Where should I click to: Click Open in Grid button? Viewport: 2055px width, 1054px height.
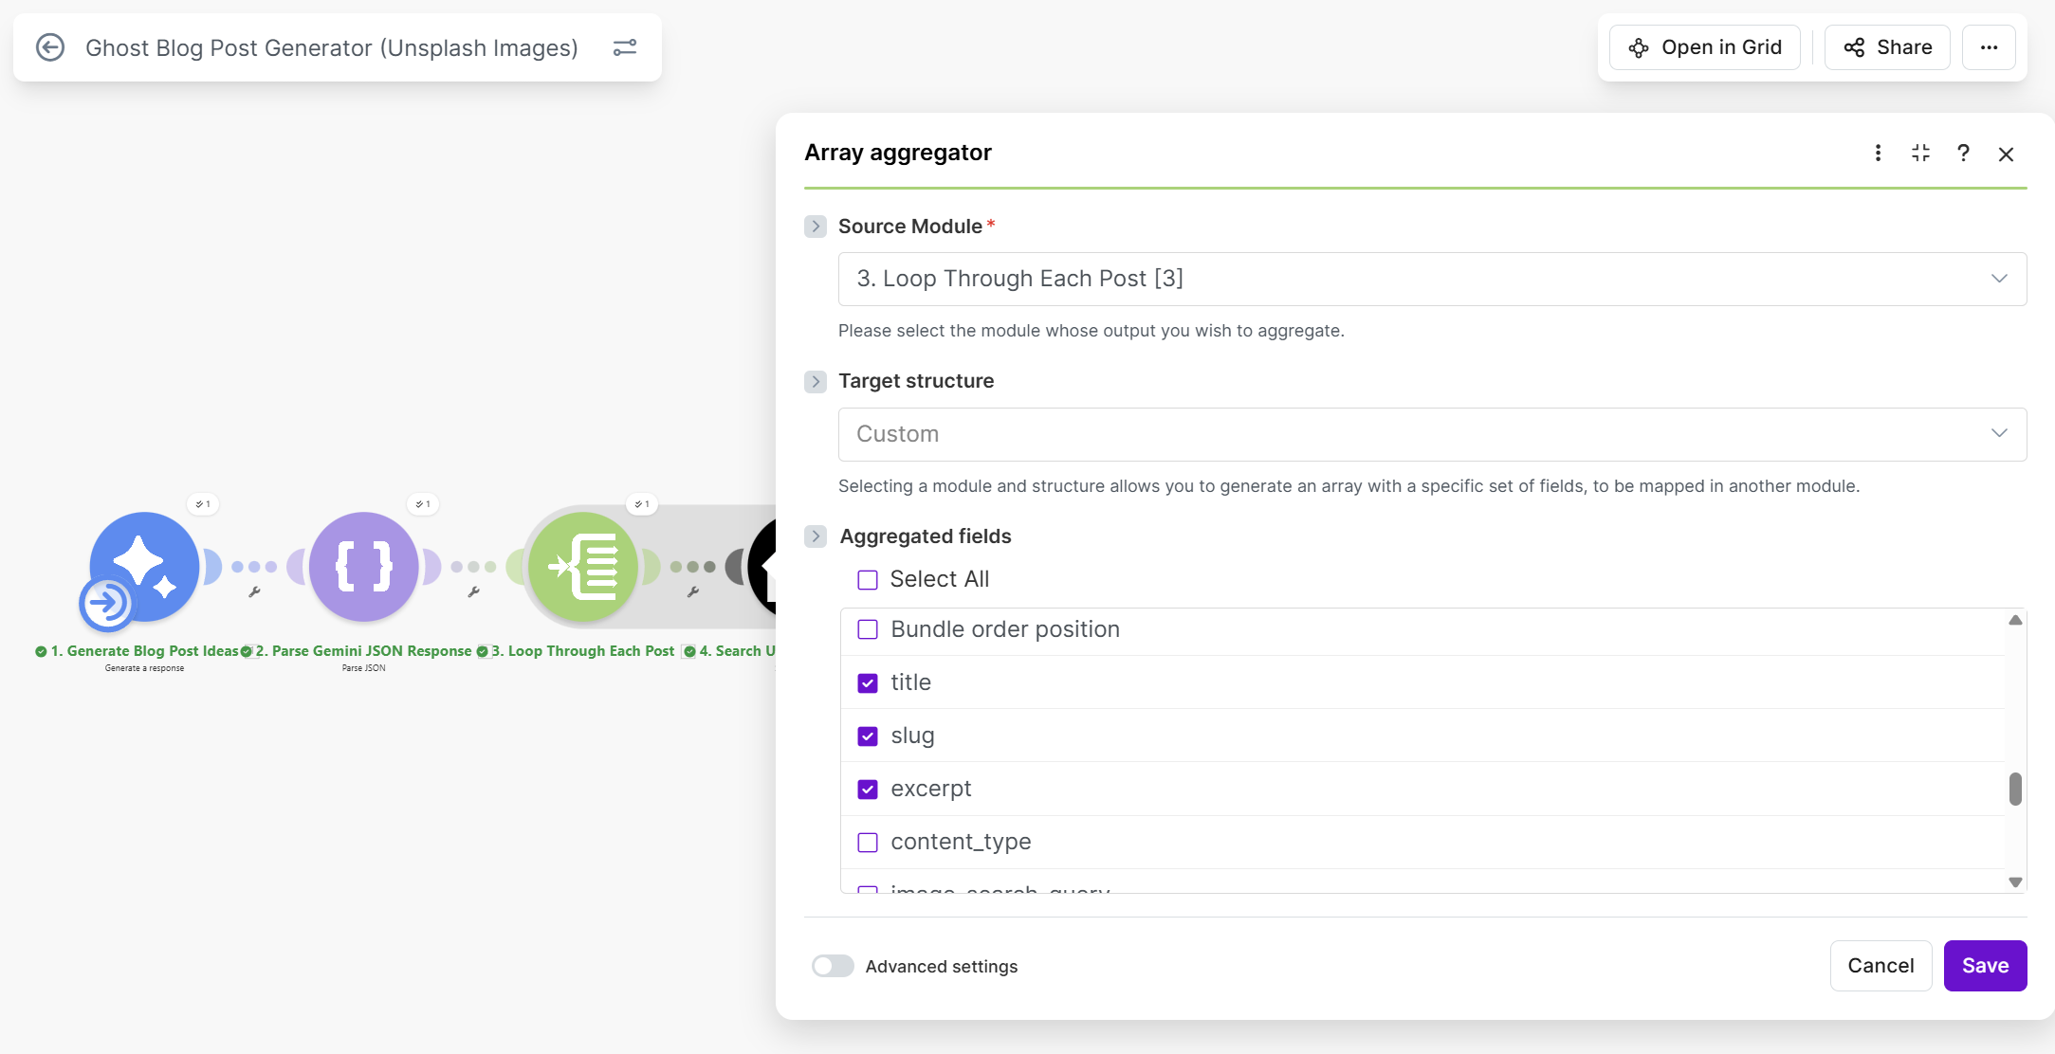[x=1705, y=47]
